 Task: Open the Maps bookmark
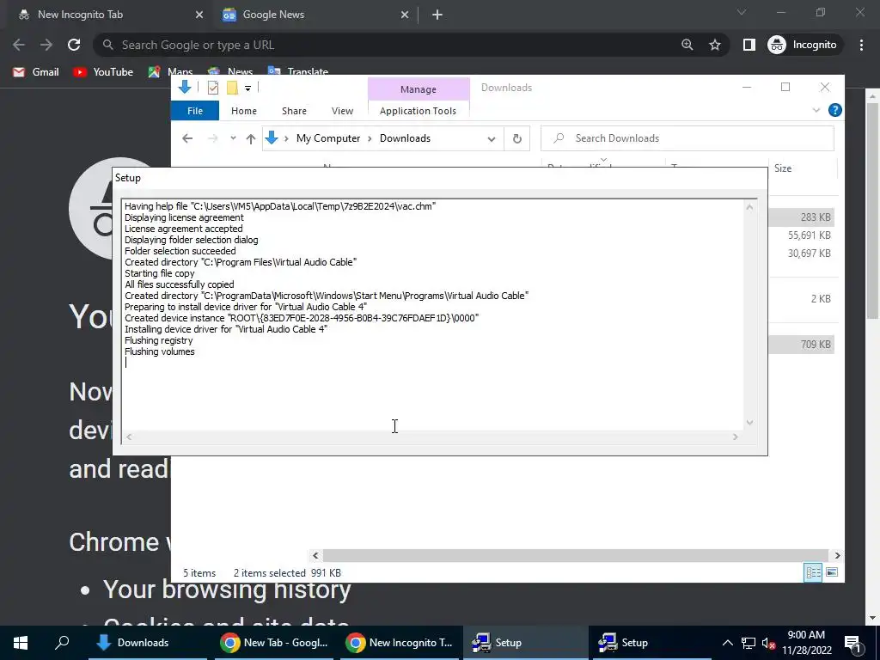[171, 72]
